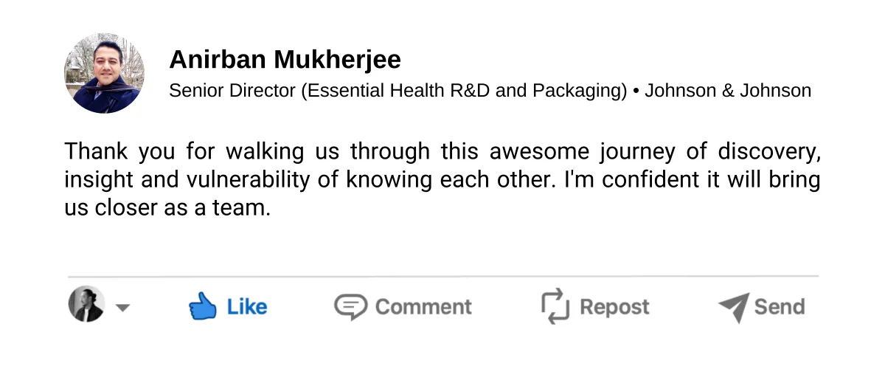Click the Repost arrows icon

[555, 306]
